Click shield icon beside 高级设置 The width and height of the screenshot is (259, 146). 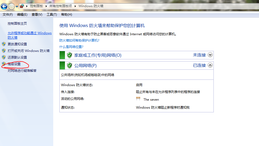click(x=4, y=64)
